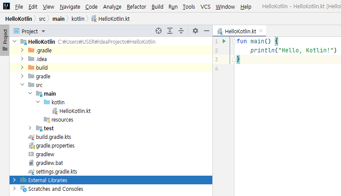Click settings.gradle.kts file icon
The height and width of the screenshot is (196, 341).
click(31, 172)
